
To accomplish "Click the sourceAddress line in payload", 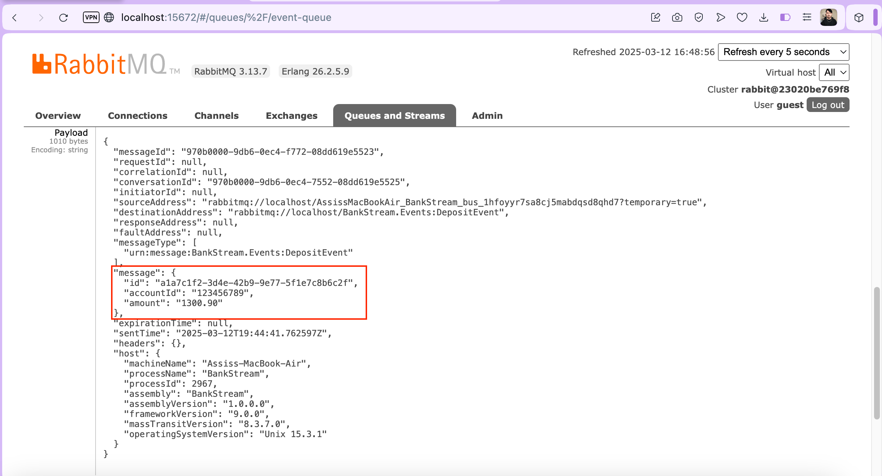I will (x=410, y=202).
